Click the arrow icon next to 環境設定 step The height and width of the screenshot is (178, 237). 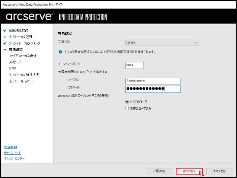point(5,50)
